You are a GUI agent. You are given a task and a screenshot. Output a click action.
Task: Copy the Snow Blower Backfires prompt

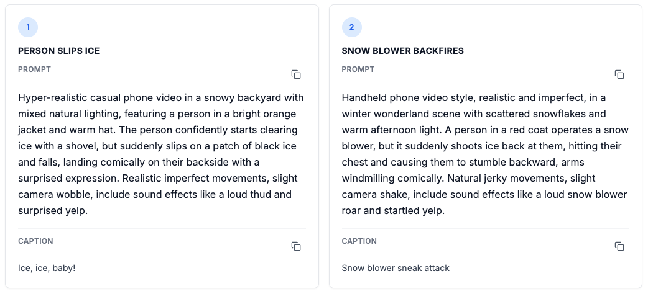[x=619, y=74]
